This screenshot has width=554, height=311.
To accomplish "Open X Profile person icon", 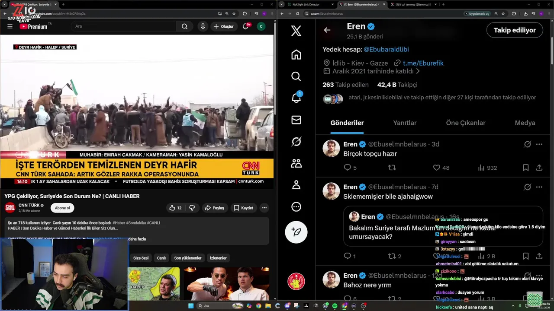I will (296, 185).
